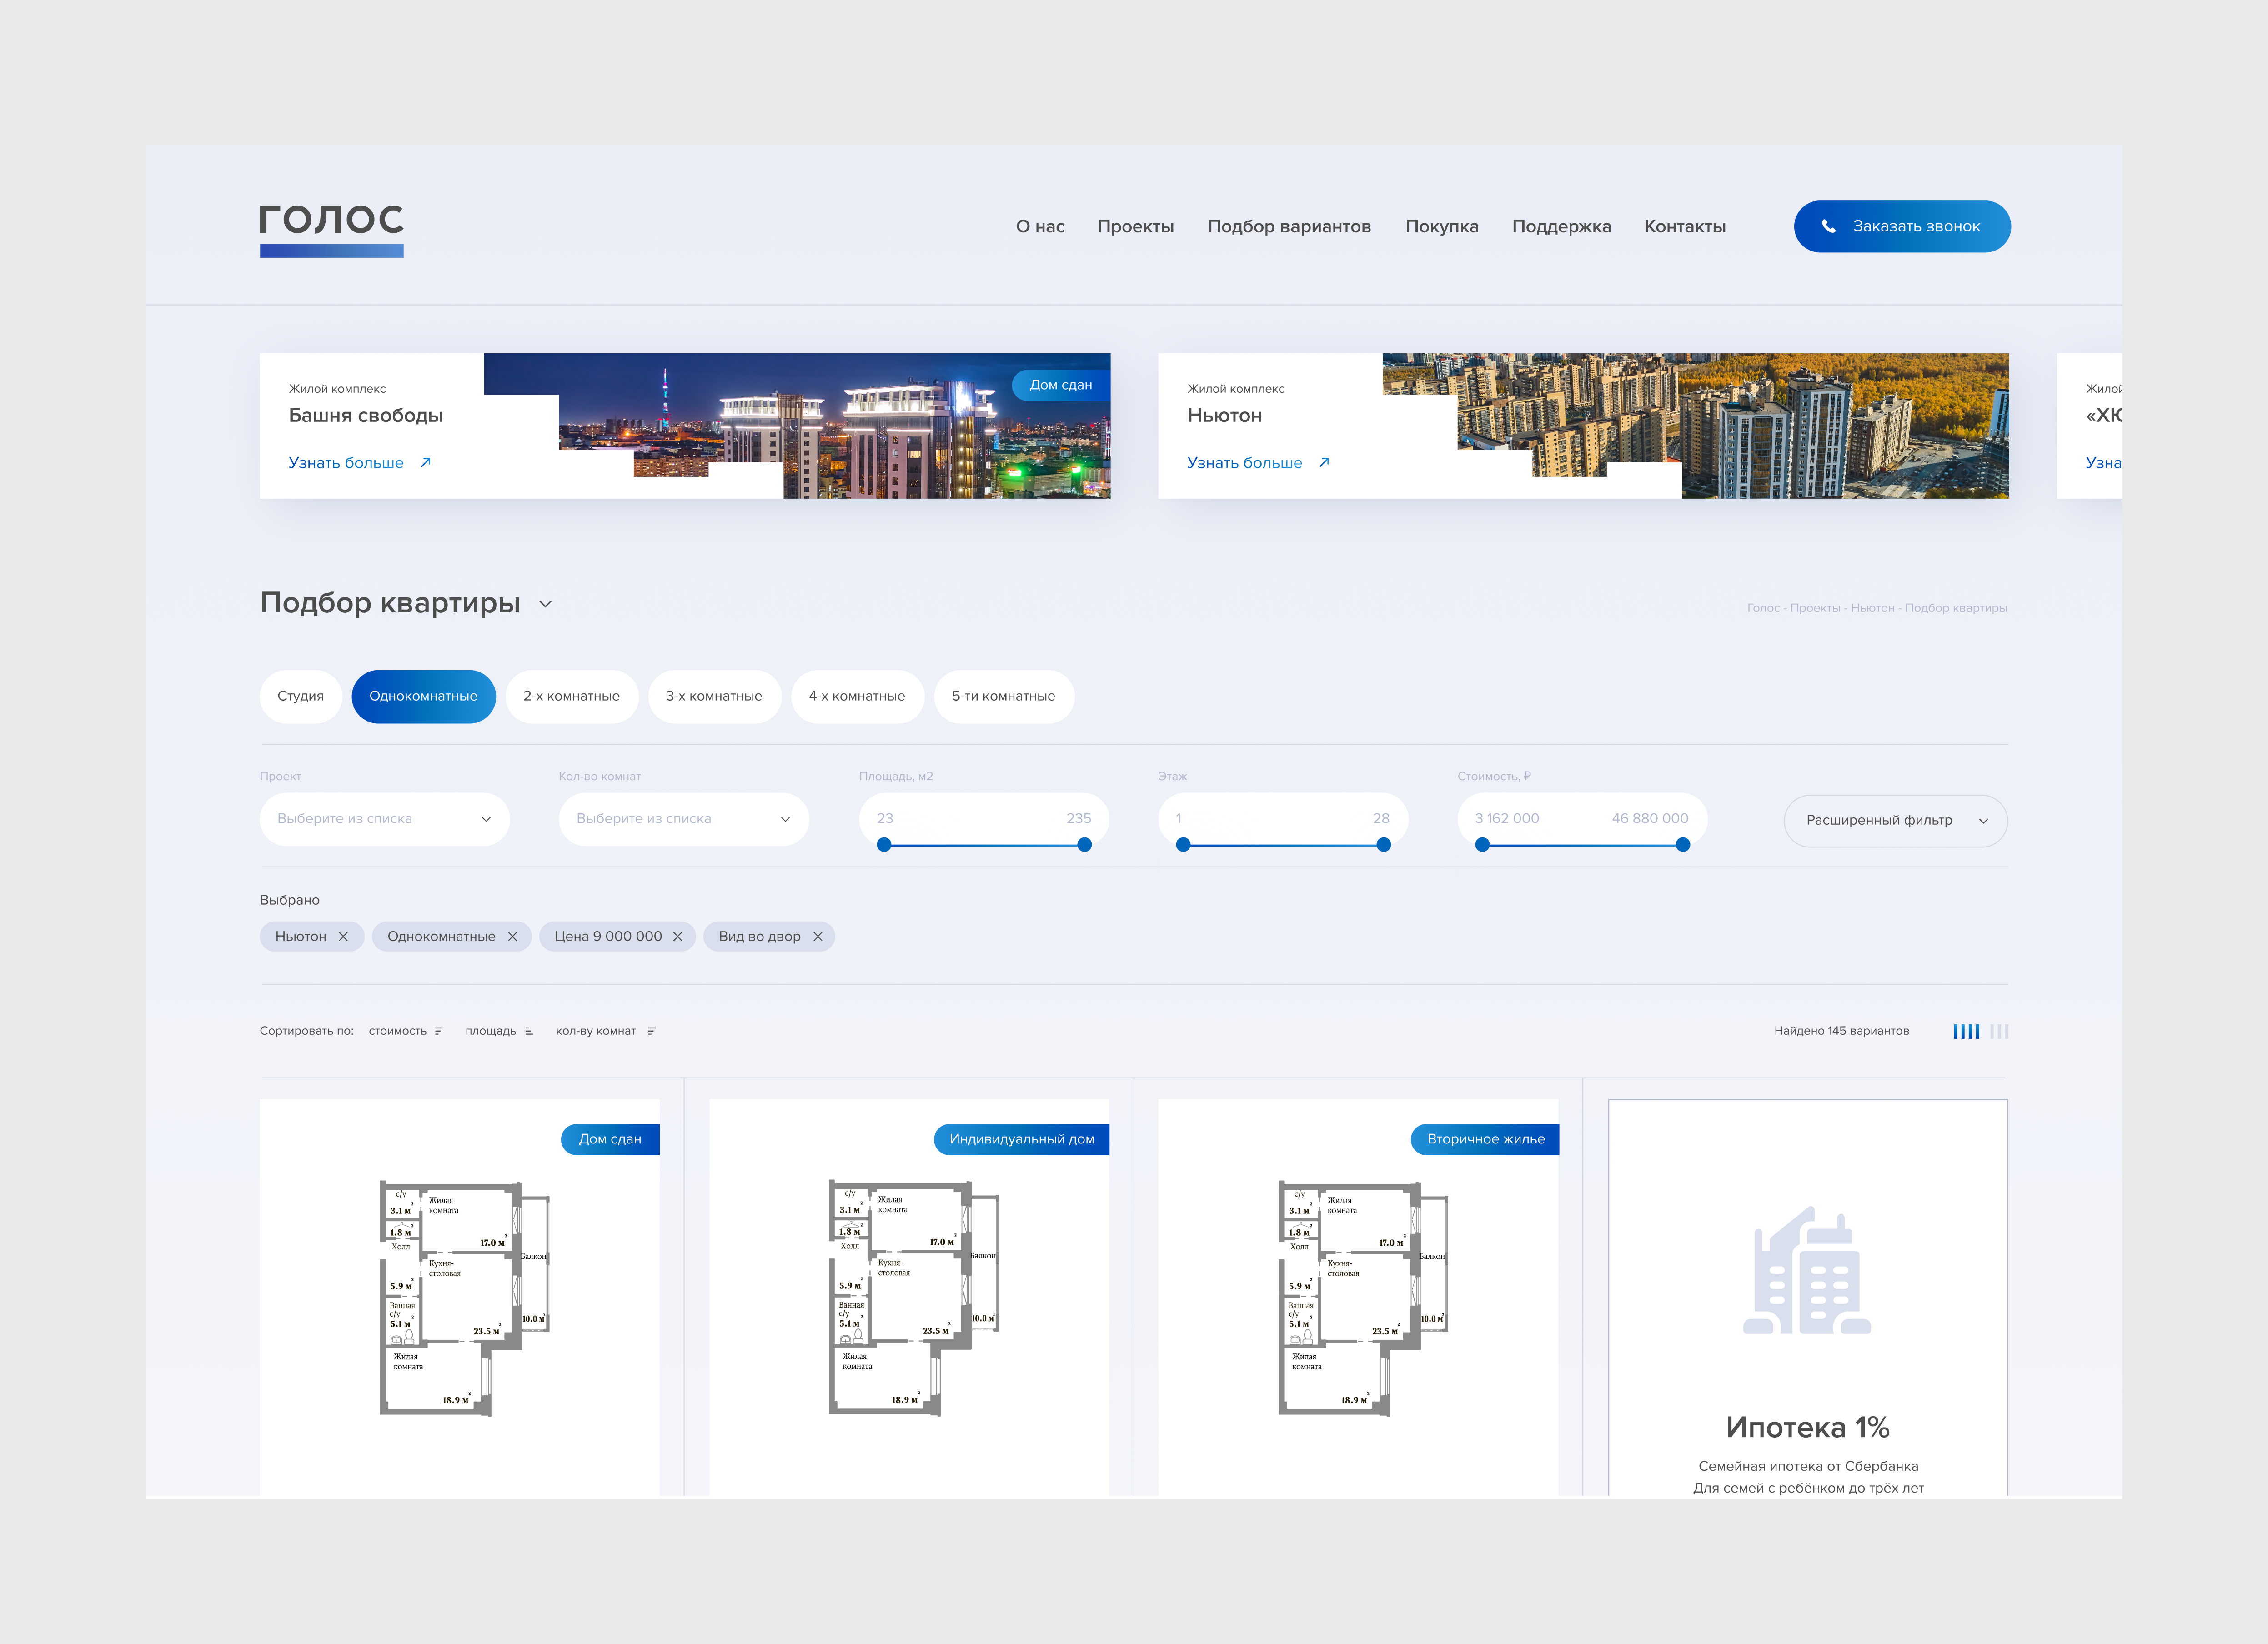Remove the Однокомнатные filter chip
Image resolution: width=2268 pixels, height=1644 pixels.
pyautogui.click(x=512, y=936)
